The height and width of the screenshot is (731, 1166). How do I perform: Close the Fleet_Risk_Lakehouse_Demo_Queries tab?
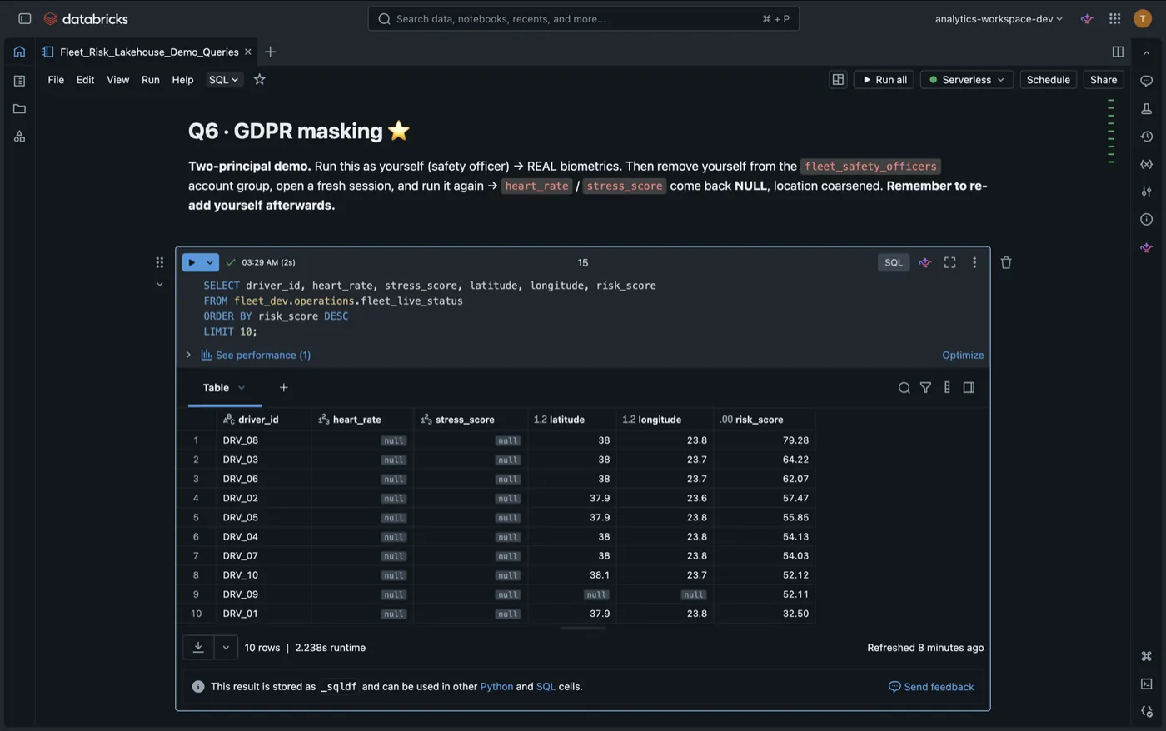point(247,52)
